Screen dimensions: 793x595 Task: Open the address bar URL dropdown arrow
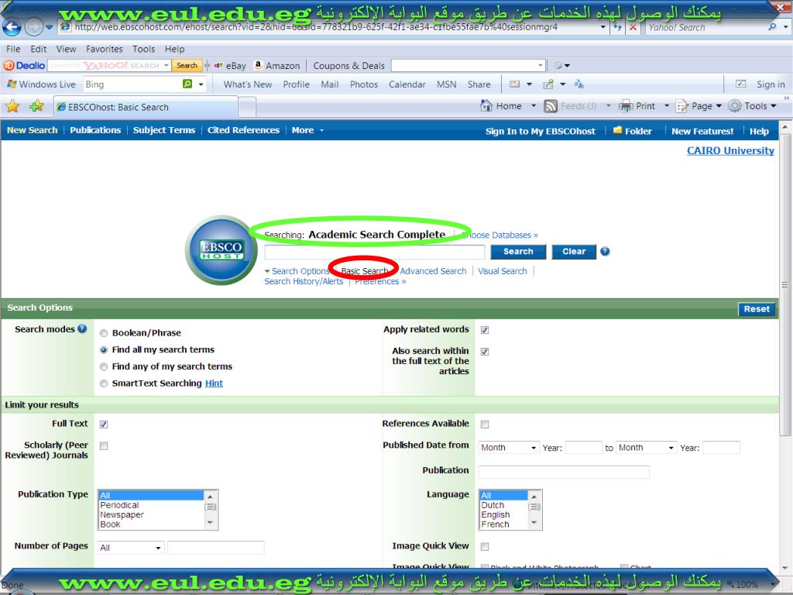pos(602,27)
